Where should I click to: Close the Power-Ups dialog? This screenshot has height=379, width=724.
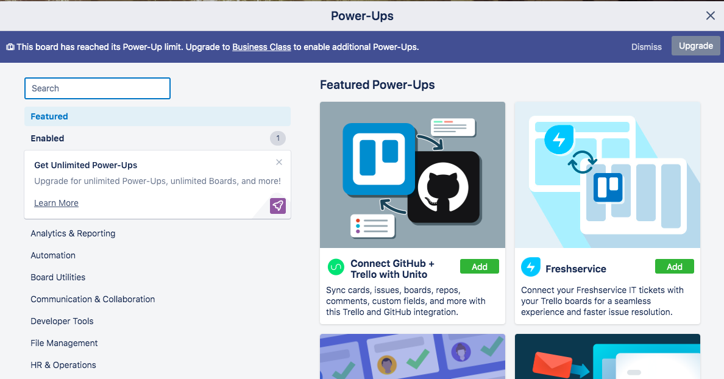point(710,16)
